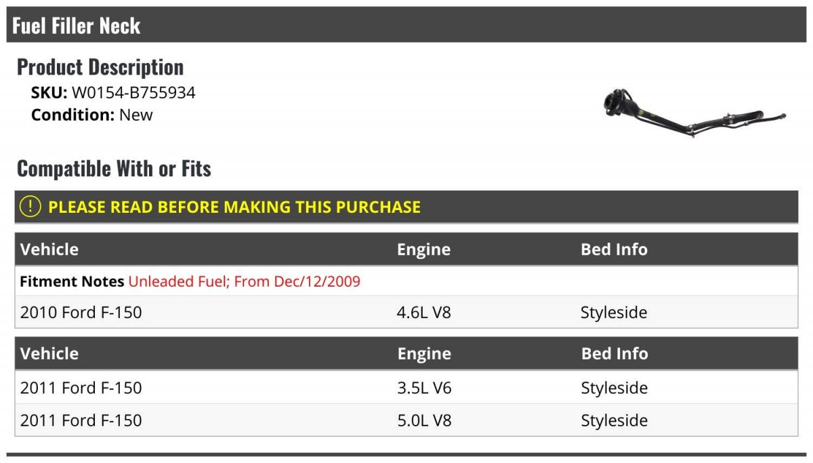Viewport: 813px width, 463px height.
Task: Select the 2011 Ford F-150 5.0L V8 row
Action: click(x=406, y=420)
